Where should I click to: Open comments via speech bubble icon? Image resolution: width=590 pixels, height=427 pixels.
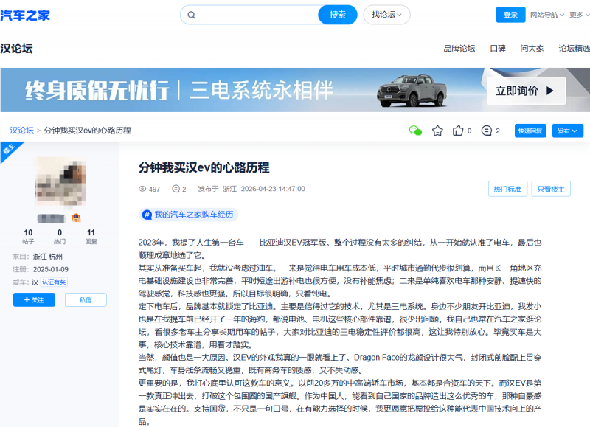pos(487,131)
